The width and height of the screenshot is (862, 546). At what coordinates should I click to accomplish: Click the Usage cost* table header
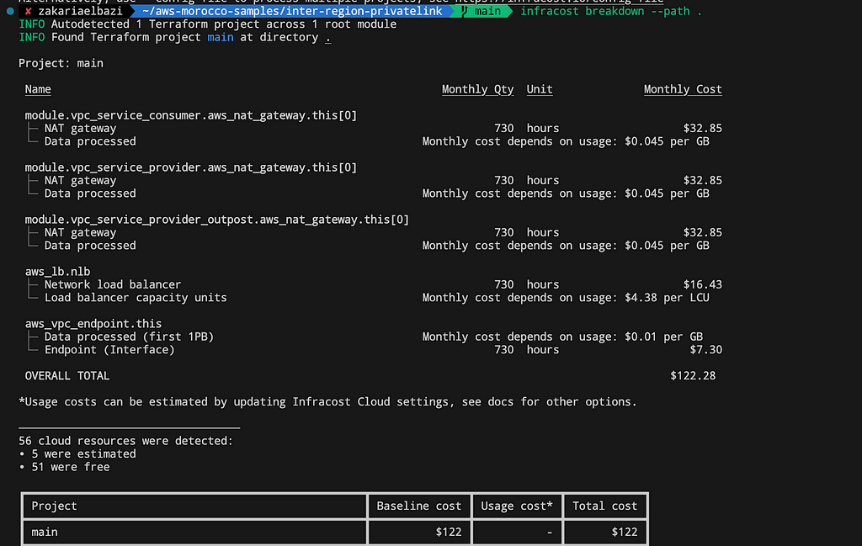517,506
